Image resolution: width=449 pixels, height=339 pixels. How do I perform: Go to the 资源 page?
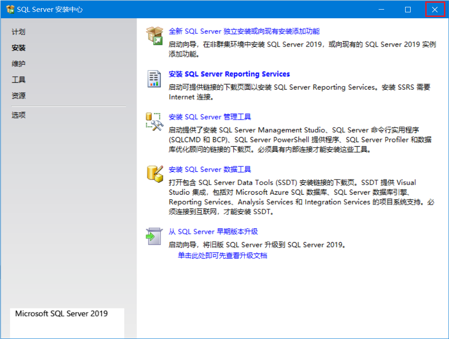[19, 95]
